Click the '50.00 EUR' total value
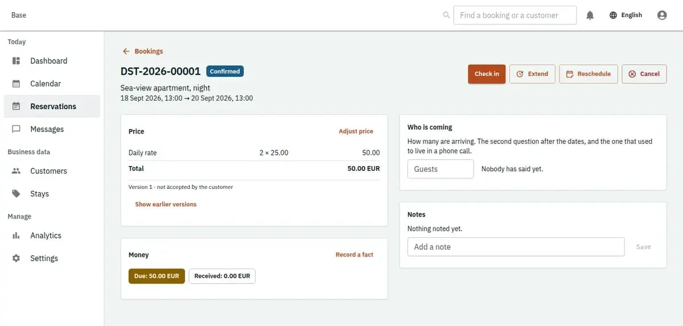Image resolution: width=683 pixels, height=326 pixels. [x=364, y=169]
